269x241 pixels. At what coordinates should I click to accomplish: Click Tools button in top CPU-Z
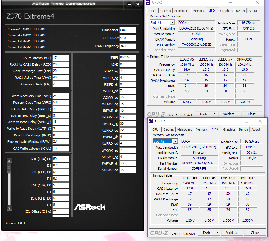(x=203, y=114)
